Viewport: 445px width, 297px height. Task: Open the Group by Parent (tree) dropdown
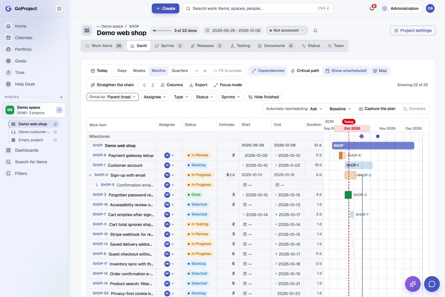click(x=113, y=97)
